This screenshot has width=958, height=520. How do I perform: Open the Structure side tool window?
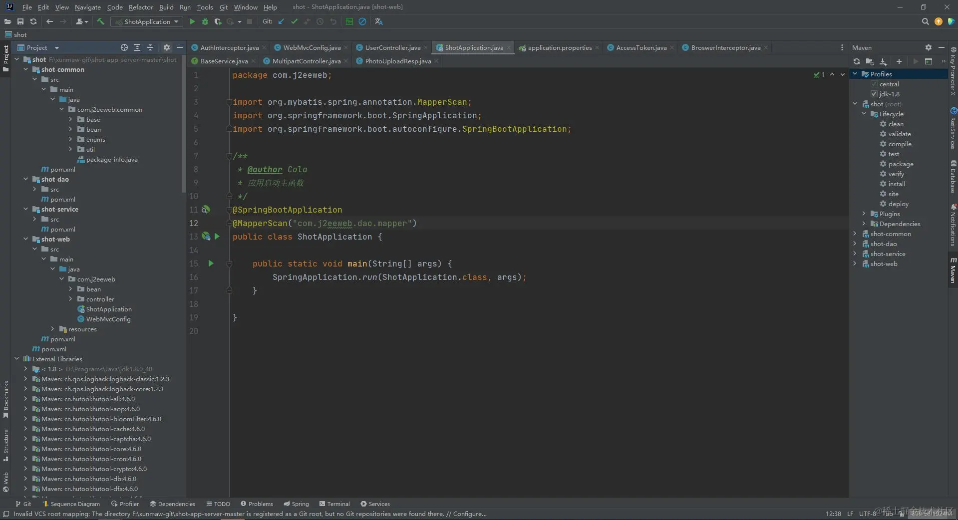coord(6,445)
